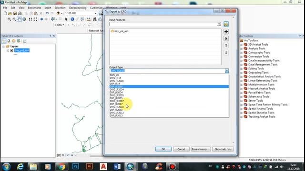Zoom to Full Extent globe
Image resolution: width=305 pixels, height=171 pixels.
(24, 19)
